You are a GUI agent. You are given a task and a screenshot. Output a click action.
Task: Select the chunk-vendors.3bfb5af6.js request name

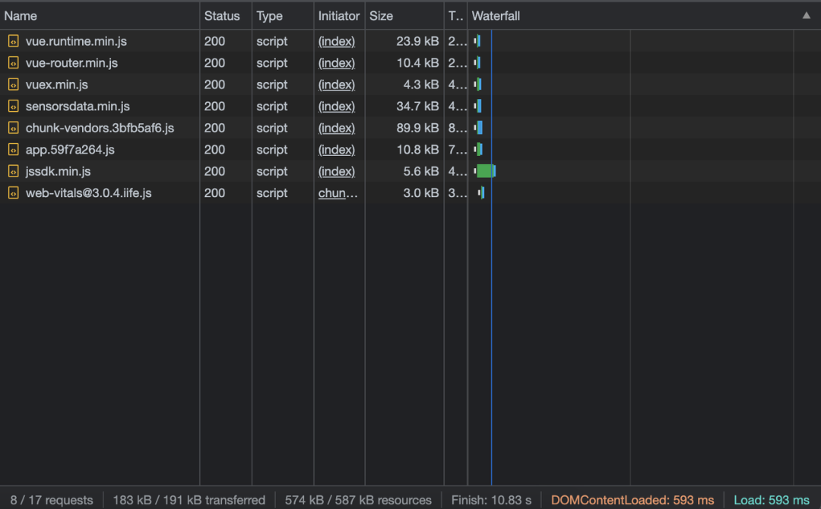pos(100,128)
